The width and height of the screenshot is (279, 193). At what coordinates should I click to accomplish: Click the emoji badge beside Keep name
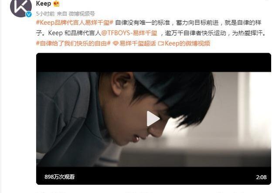(x=56, y=3)
